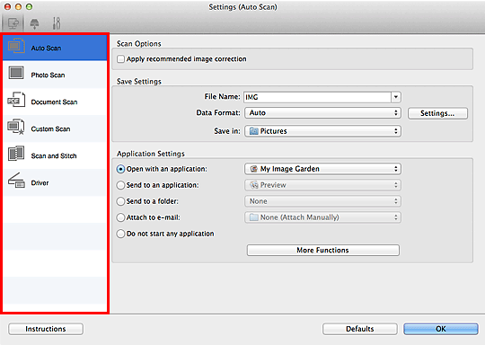This screenshot has width=485, height=345.
Task: Enable Apply recommended image correction
Action: pos(120,58)
